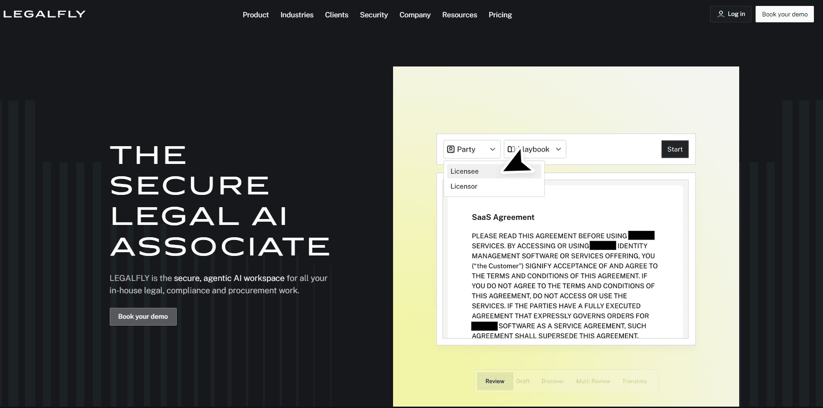The image size is (823, 408).
Task: Click Book your demo in header
Action: pos(784,14)
